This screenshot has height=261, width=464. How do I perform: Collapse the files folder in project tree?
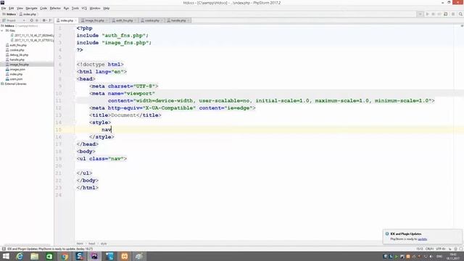pos(2,30)
